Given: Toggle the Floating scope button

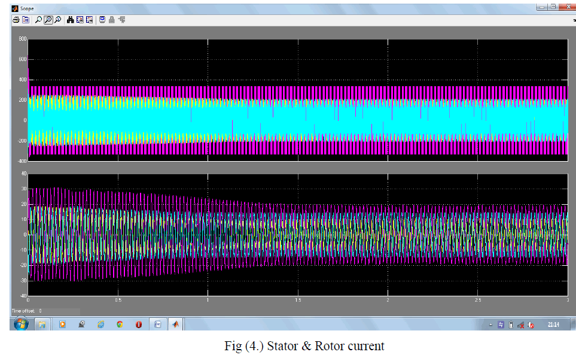Looking at the screenshot, I should click(x=102, y=20).
